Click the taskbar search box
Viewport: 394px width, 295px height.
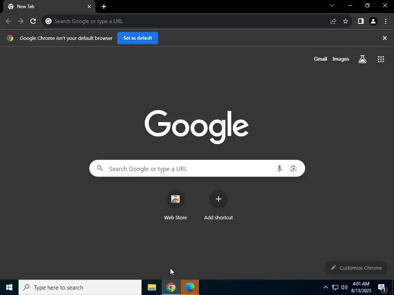coord(80,287)
